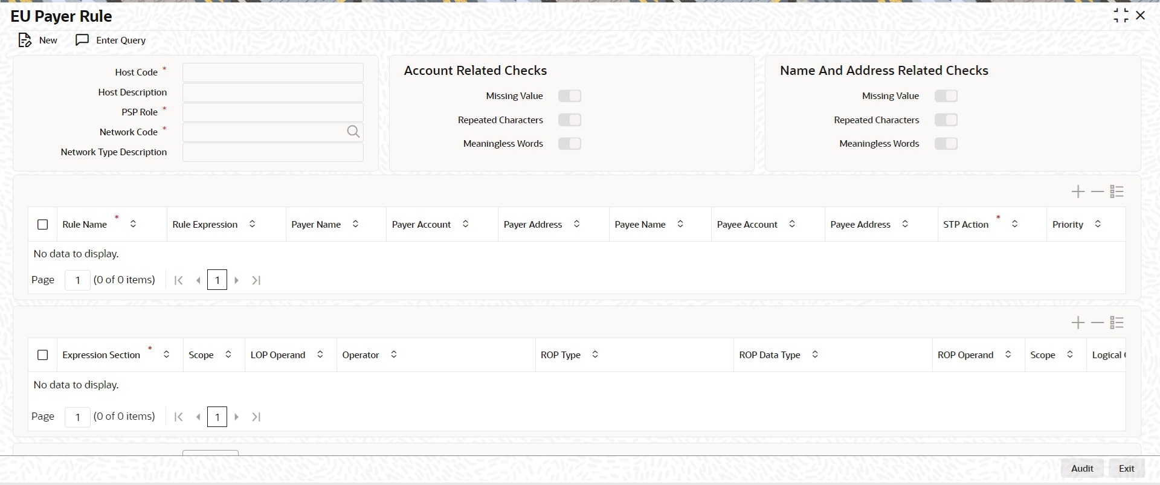
Task: Open single record view for expression table
Action: pyautogui.click(x=1116, y=323)
